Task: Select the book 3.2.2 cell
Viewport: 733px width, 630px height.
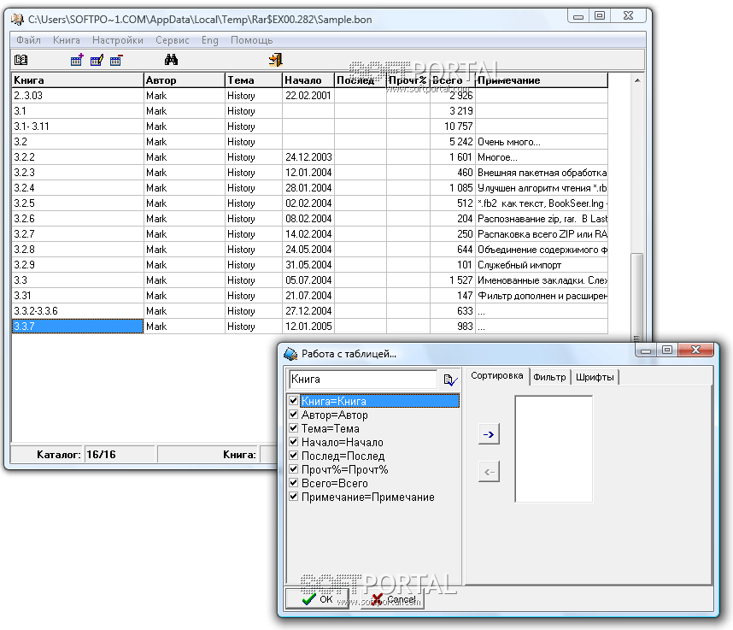Action: pos(78,157)
